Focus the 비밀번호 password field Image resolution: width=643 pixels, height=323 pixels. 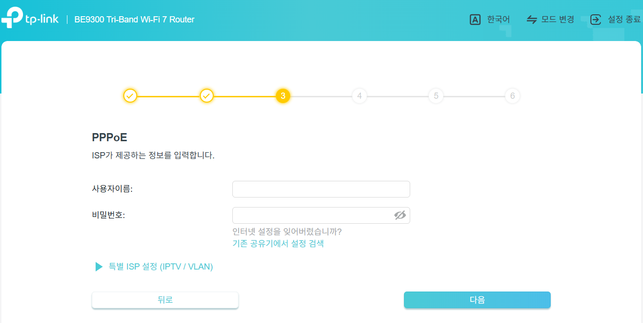(321, 215)
